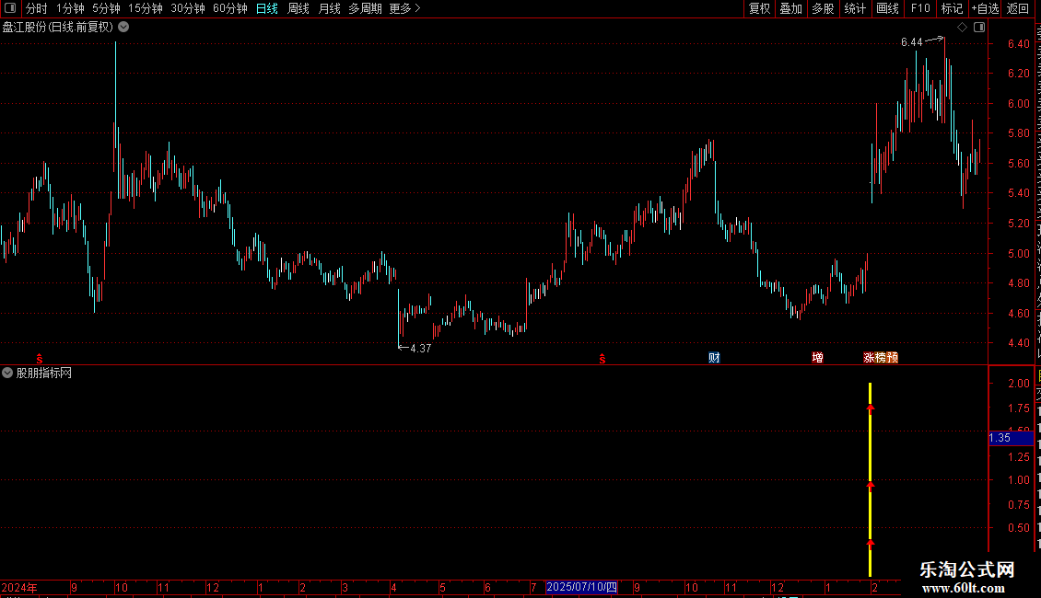1041x598 pixels.
Task: Click the red 增 event marker
Action: pyautogui.click(x=818, y=358)
